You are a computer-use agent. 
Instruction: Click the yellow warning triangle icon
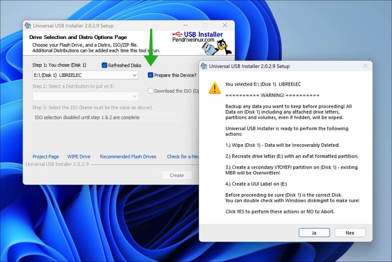215,88
